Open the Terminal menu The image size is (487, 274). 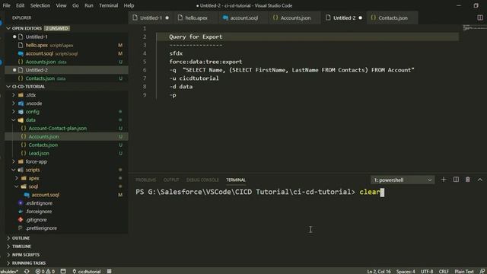tap(108, 5)
